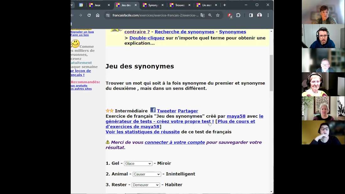Image resolution: width=345 pixels, height=194 pixels.
Task: Click "Signaler un bug" in the sidebar
Action: click(82, 32)
